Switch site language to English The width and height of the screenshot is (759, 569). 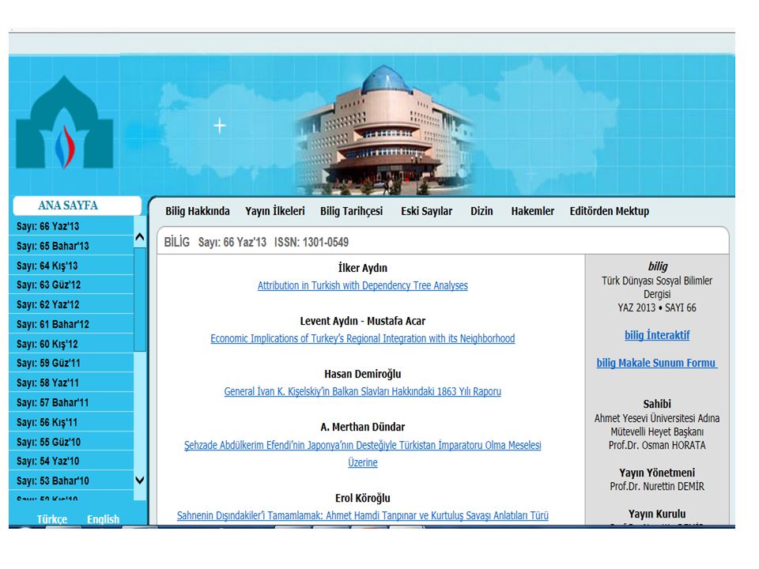pos(103,519)
